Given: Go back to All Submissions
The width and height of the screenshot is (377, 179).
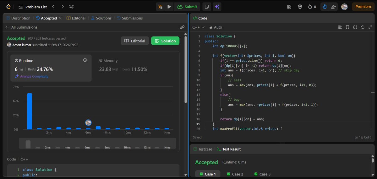Looking at the screenshot, I should 21,27.
